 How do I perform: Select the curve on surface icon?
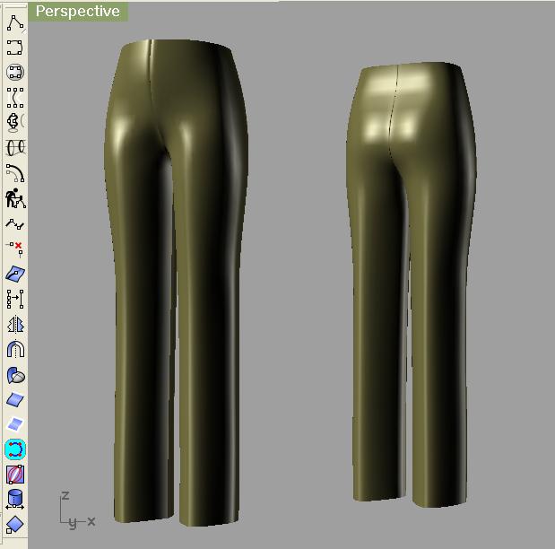pyautogui.click(x=15, y=274)
